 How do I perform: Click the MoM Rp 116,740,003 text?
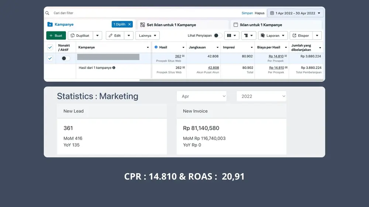[x=204, y=139]
